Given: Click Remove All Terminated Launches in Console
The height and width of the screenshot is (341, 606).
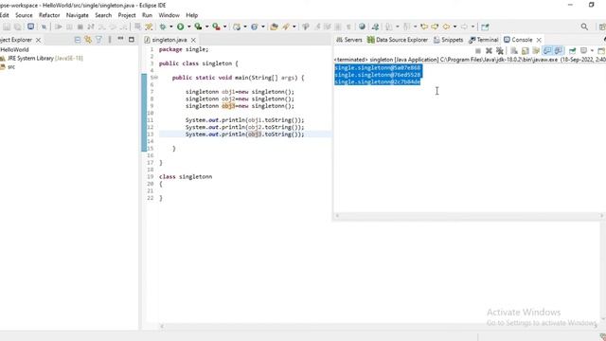Looking at the screenshot, I should [x=500, y=50].
